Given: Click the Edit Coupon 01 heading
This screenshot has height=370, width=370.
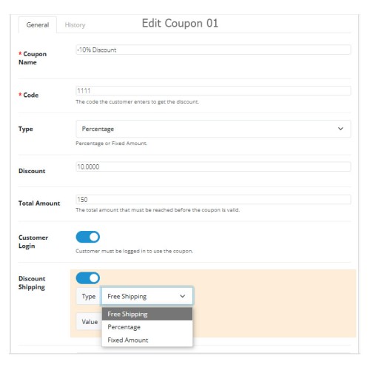Looking at the screenshot, I should (x=180, y=24).
